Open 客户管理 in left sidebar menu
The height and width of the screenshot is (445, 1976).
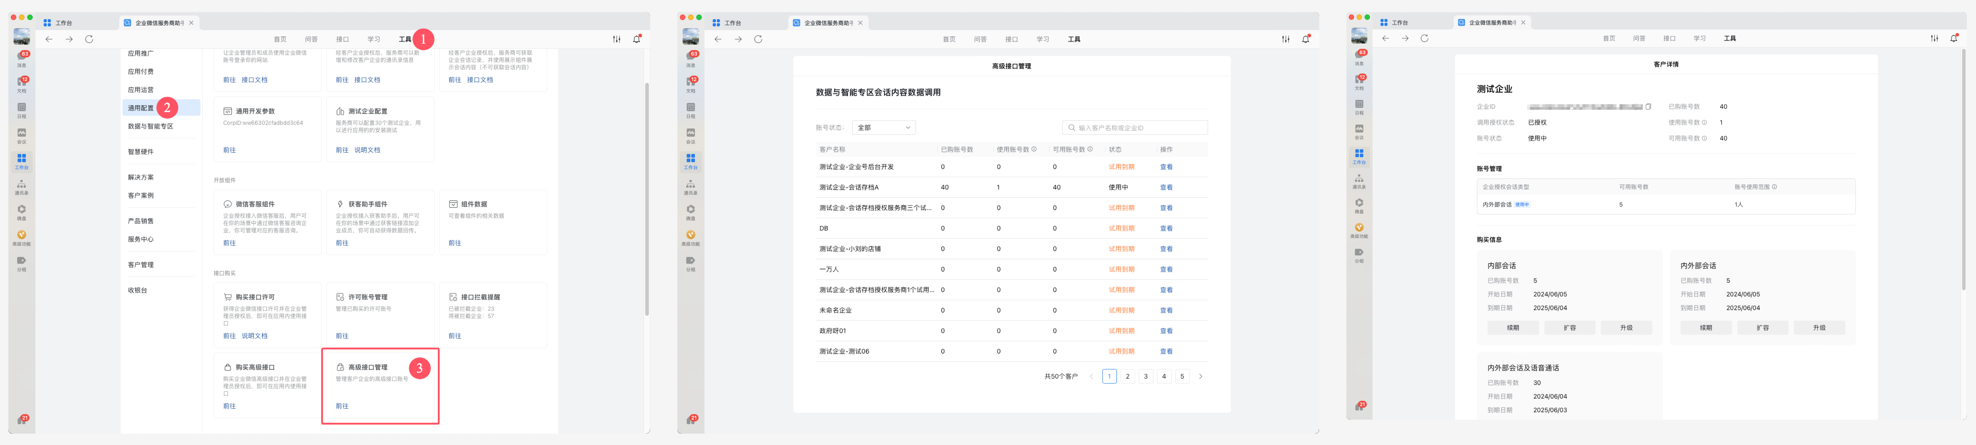pyautogui.click(x=140, y=265)
